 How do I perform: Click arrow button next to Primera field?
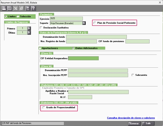pyautogui.click(x=29, y=28)
